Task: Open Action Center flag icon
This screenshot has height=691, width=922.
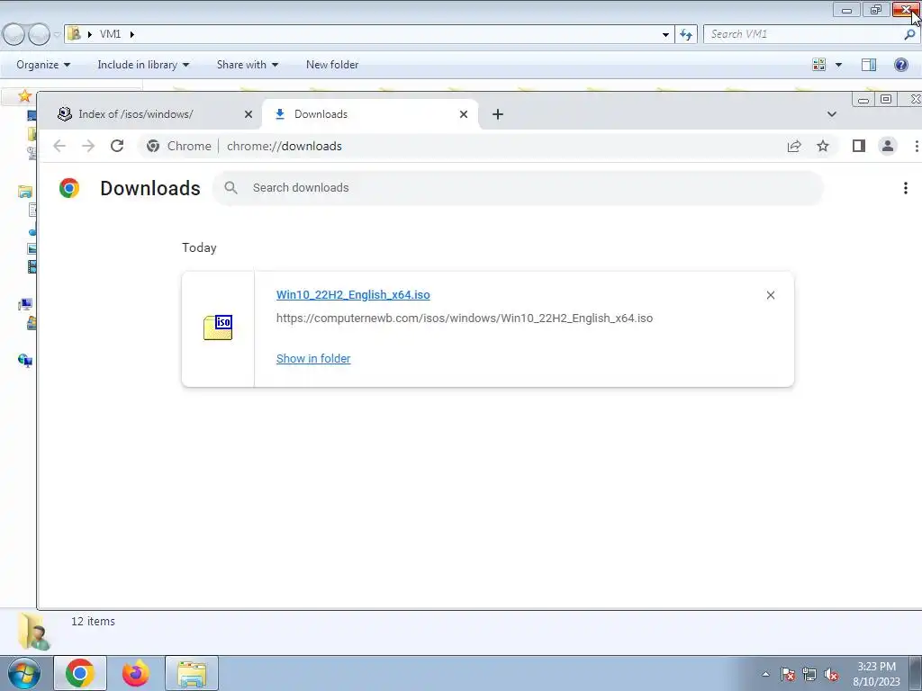Action: pos(787,674)
